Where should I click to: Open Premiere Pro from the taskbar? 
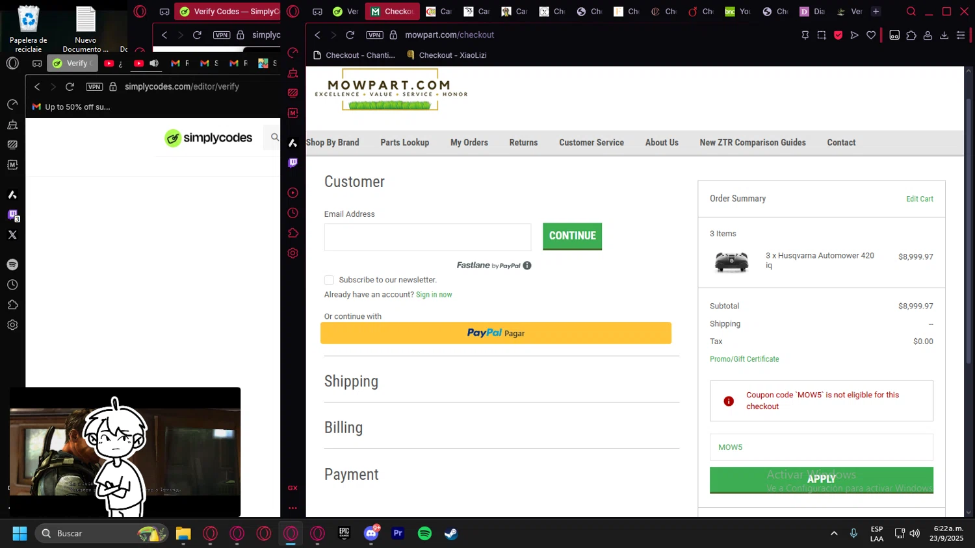(398, 533)
